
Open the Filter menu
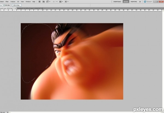(7, 2)
